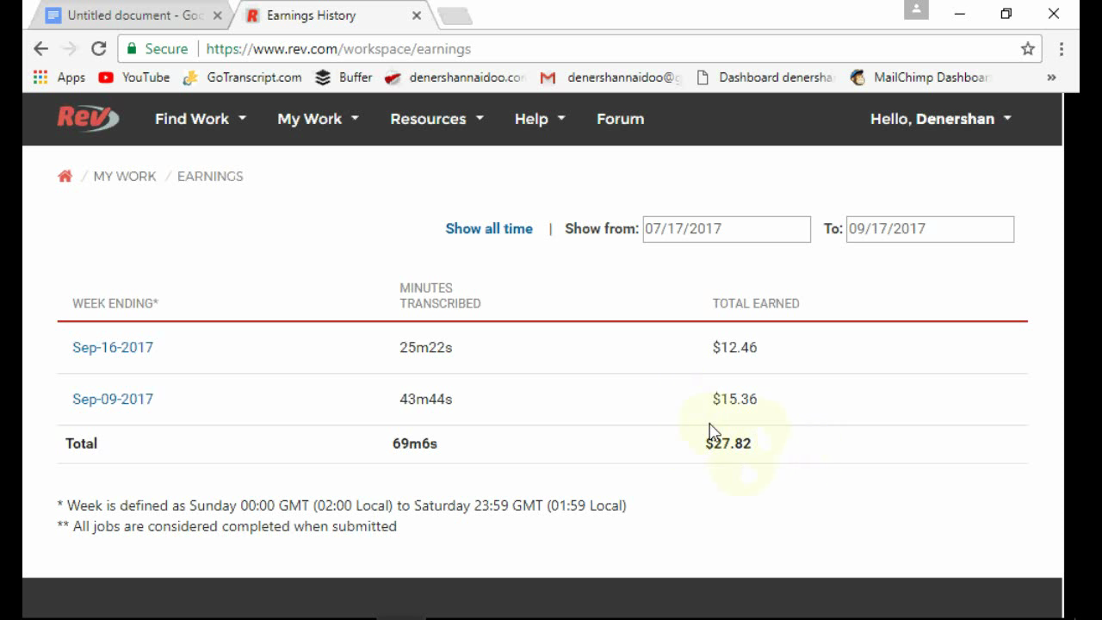The height and width of the screenshot is (620, 1102).
Task: Expand the Help dropdown menu
Action: pos(540,119)
